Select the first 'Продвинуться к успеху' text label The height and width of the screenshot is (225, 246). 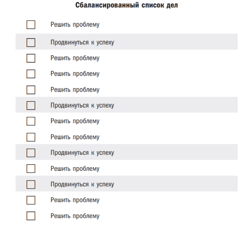click(x=82, y=42)
